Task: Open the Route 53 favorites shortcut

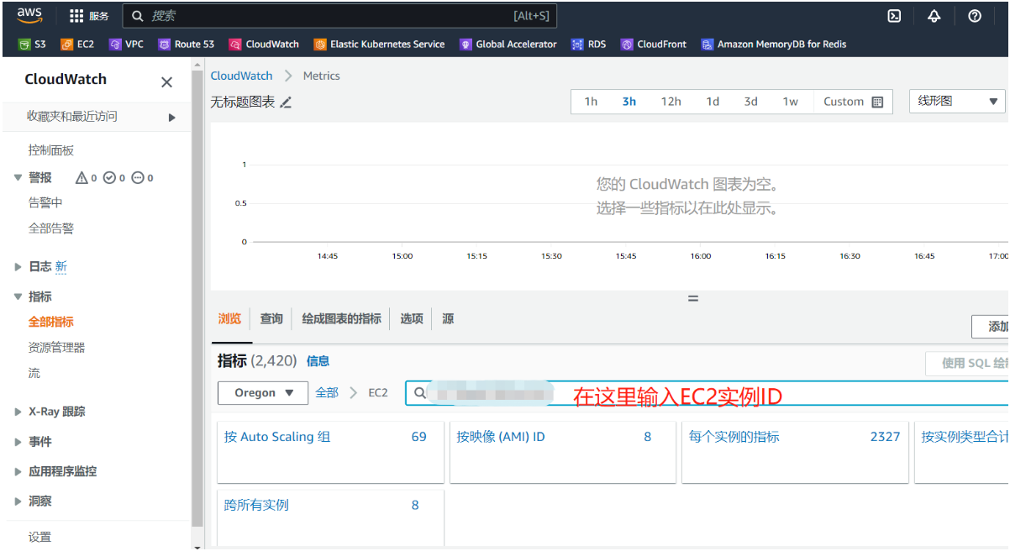Action: 187,45
